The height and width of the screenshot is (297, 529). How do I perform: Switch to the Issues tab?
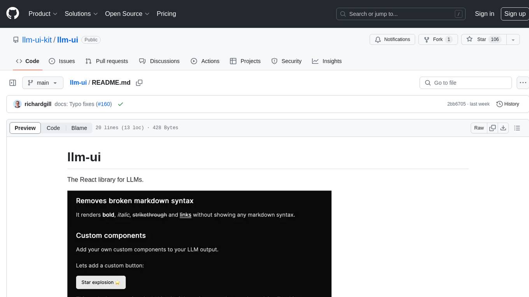tap(62, 61)
